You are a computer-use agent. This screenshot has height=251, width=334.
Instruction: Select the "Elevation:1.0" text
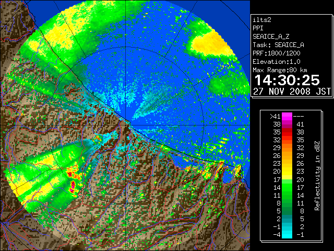(x=276, y=62)
